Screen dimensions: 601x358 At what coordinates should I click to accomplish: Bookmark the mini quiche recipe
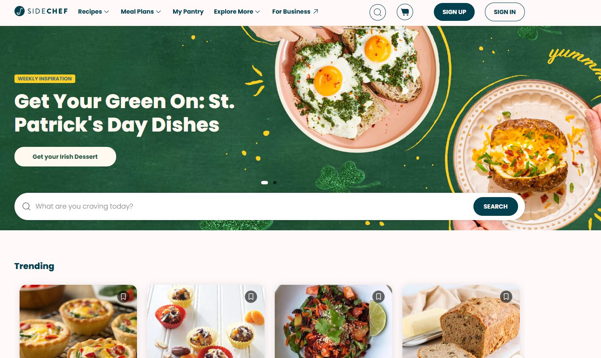point(123,297)
